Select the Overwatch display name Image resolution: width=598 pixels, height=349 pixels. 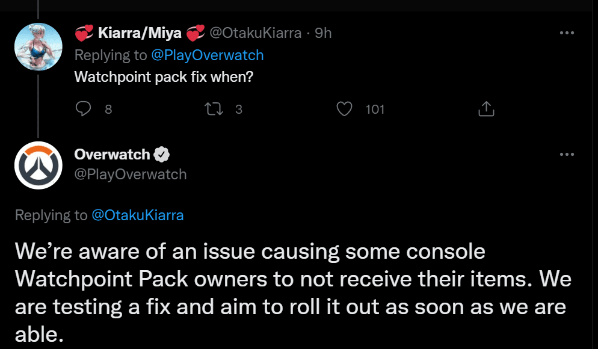[112, 154]
